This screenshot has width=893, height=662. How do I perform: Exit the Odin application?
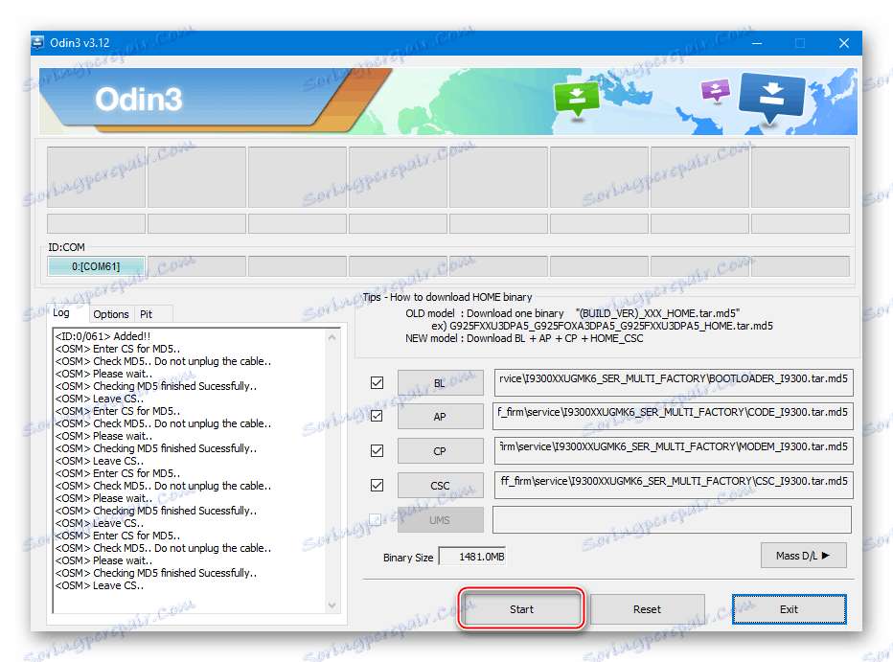pyautogui.click(x=789, y=609)
